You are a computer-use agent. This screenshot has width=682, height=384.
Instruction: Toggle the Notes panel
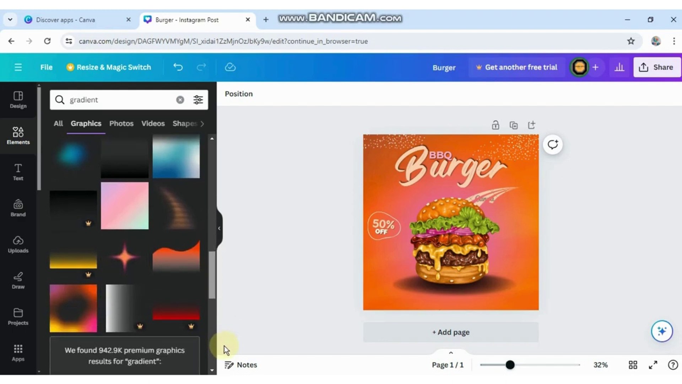(241, 364)
